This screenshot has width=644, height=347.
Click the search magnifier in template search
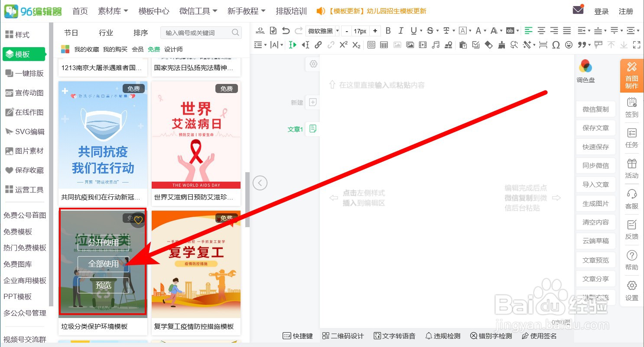pyautogui.click(x=235, y=32)
